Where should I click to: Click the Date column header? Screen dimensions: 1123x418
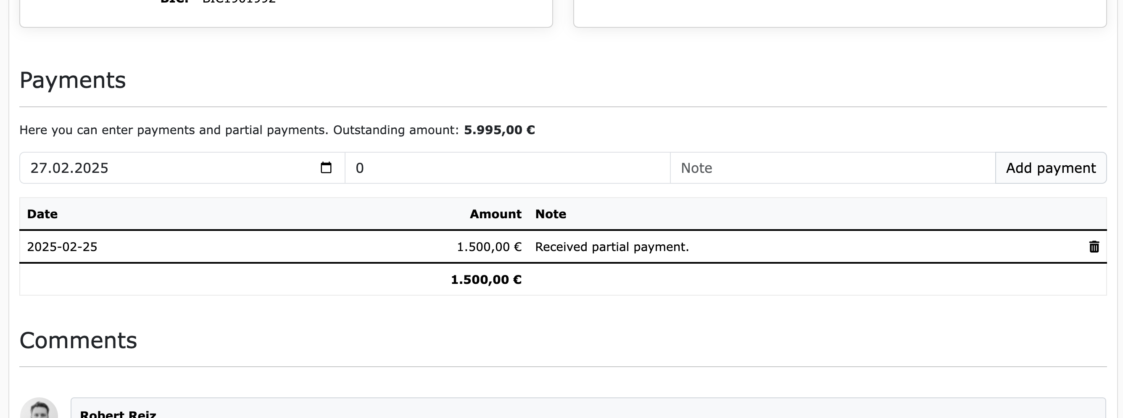pos(42,214)
